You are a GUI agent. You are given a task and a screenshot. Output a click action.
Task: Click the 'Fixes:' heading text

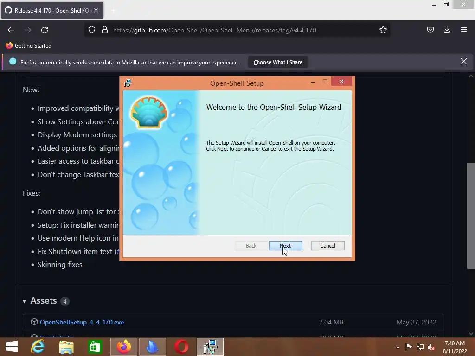pyautogui.click(x=32, y=193)
